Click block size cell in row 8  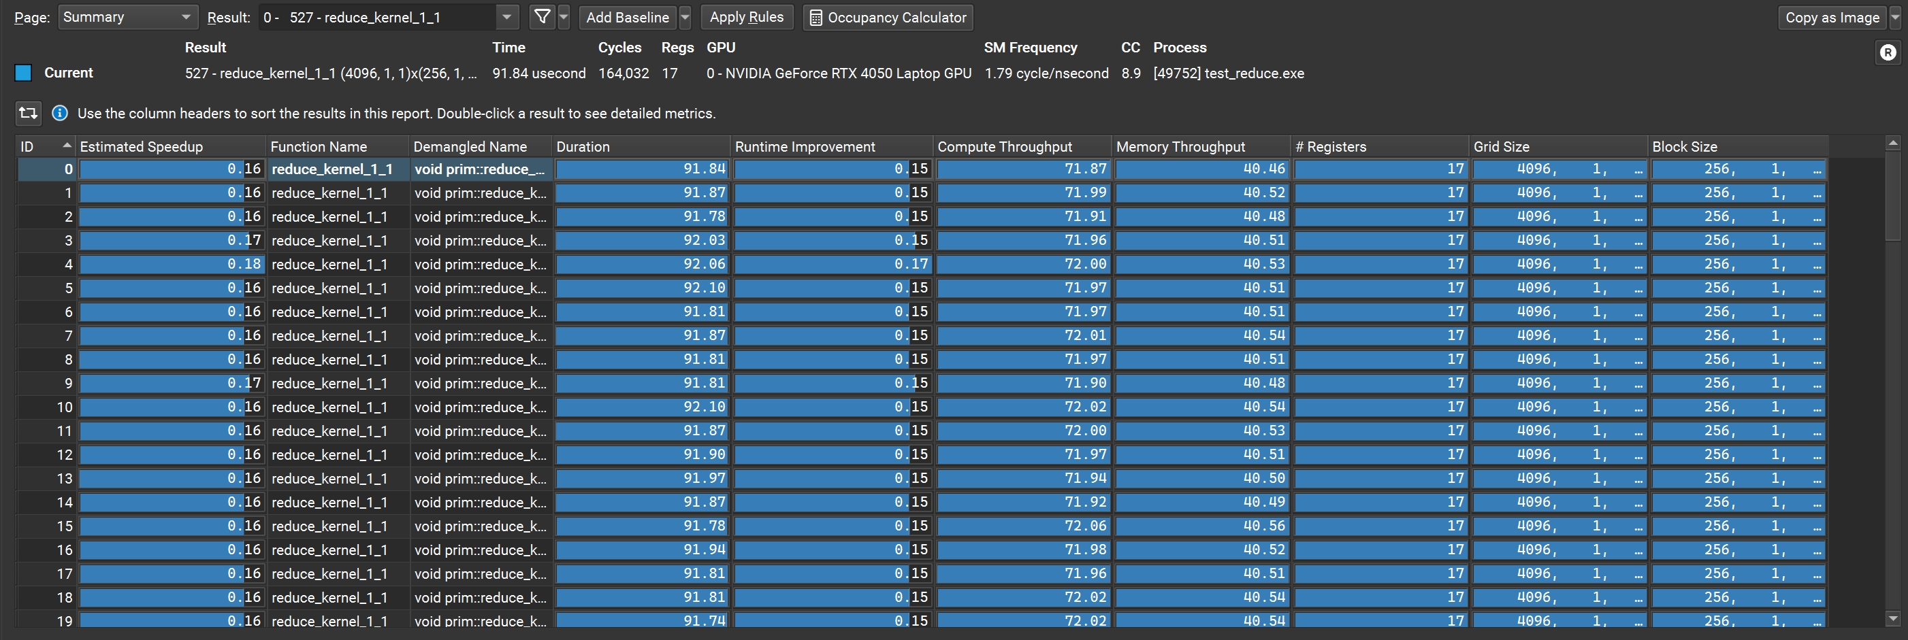pos(1738,360)
